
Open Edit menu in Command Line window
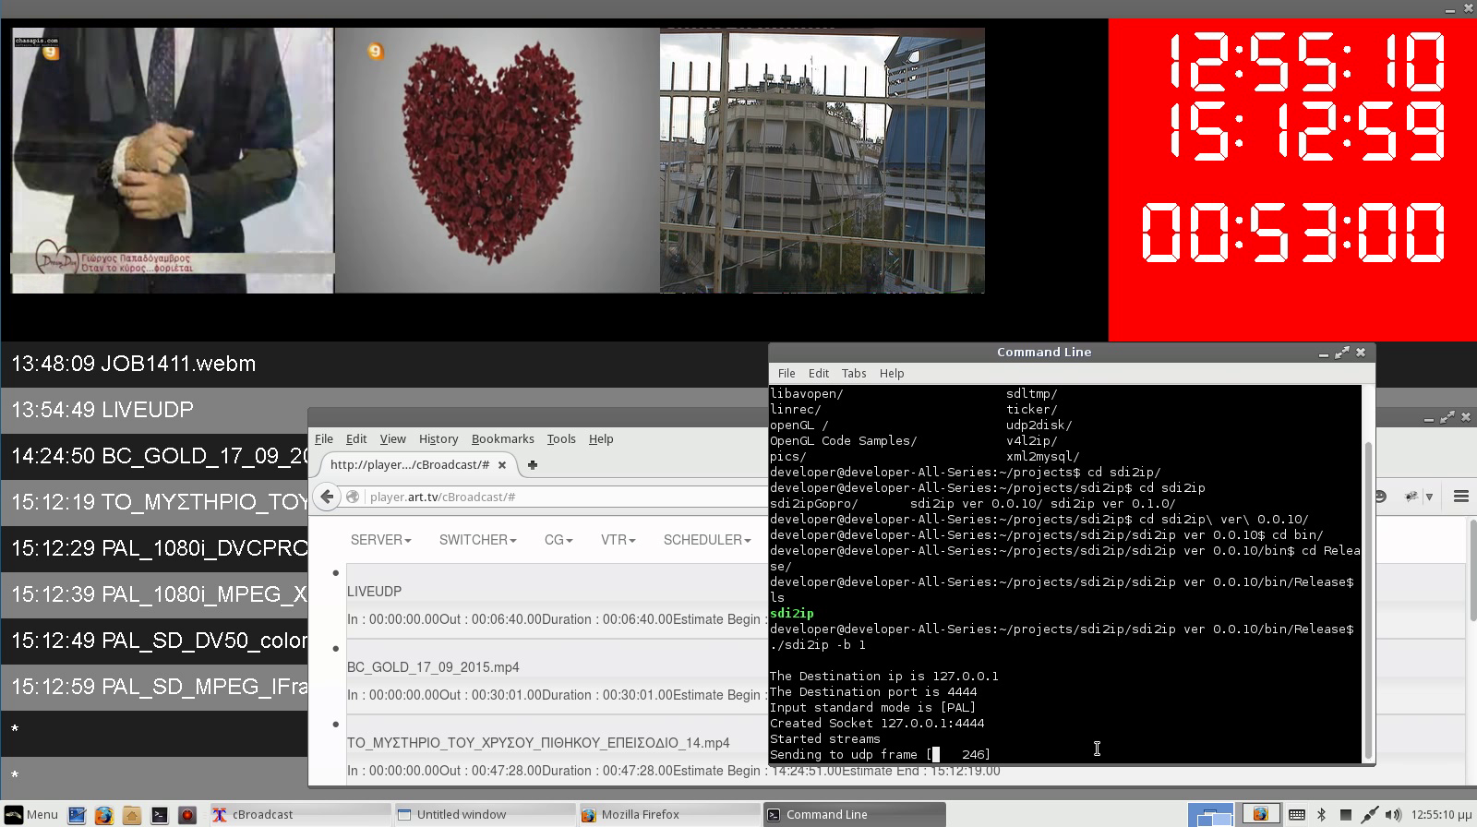[x=819, y=373]
